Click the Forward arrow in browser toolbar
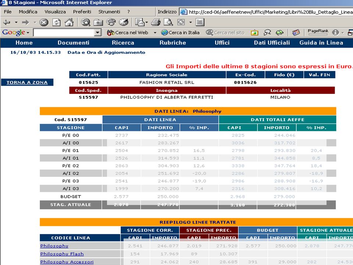The width and height of the screenshot is (353, 265). pyautogui.click(x=25, y=22)
